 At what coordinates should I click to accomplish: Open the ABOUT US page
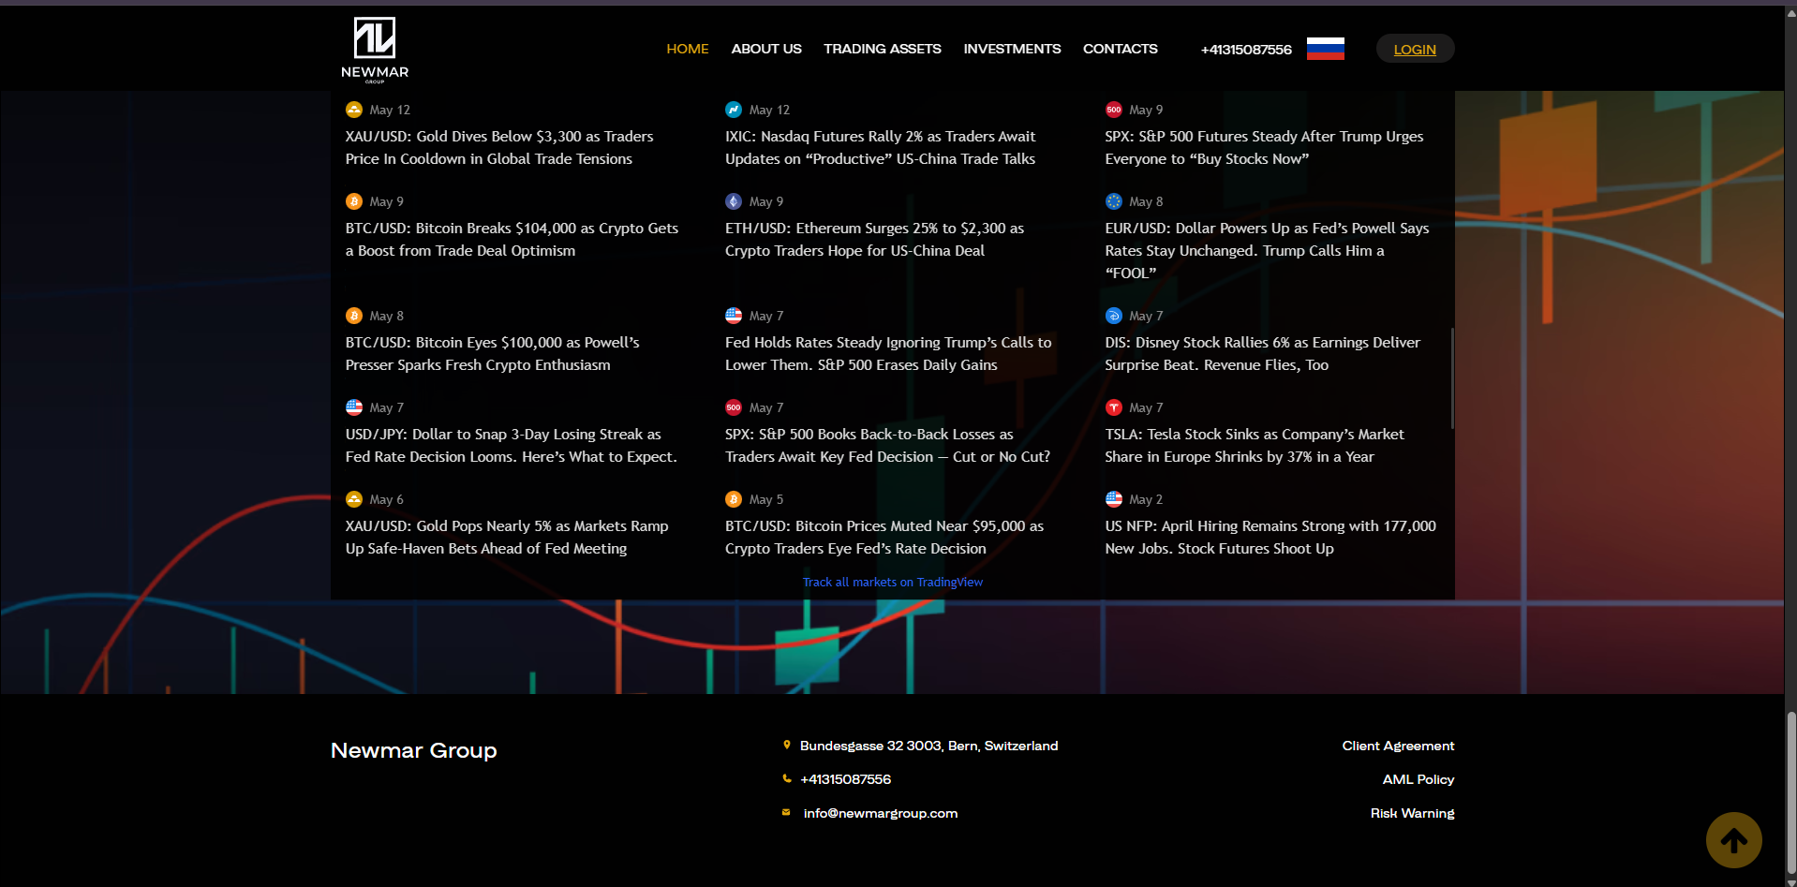point(766,49)
